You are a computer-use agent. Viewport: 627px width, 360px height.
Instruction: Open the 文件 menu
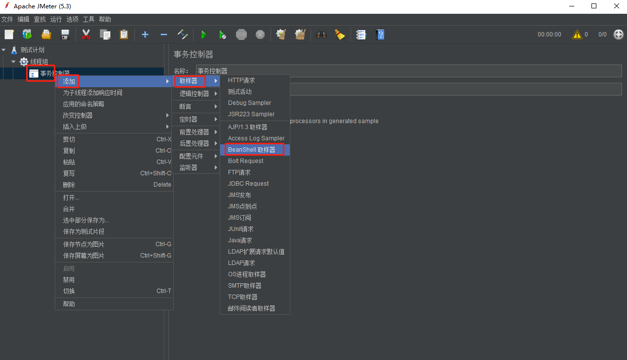7,19
